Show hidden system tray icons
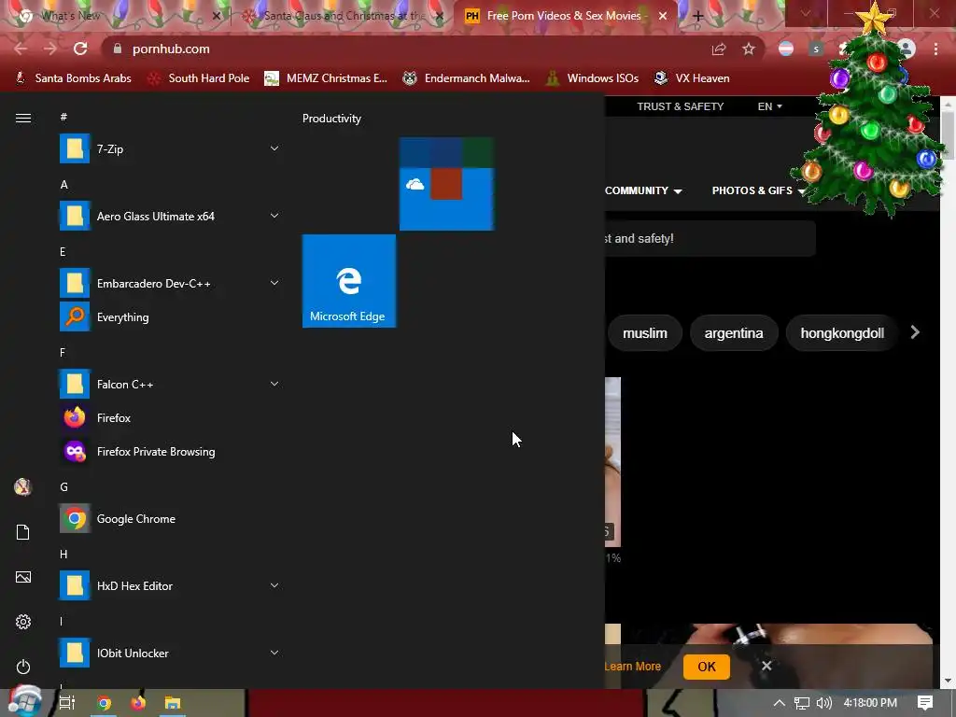The image size is (956, 717). click(x=780, y=703)
